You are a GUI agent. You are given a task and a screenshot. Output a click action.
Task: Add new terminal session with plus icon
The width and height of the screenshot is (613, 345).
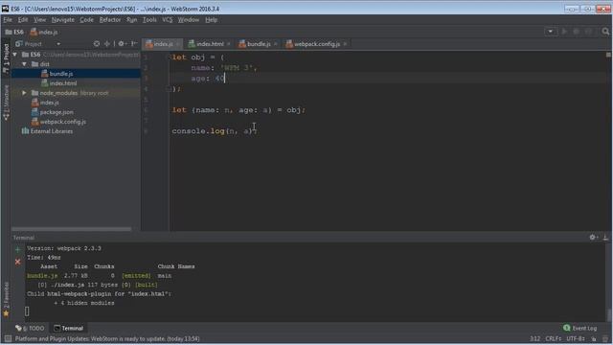(x=17, y=249)
